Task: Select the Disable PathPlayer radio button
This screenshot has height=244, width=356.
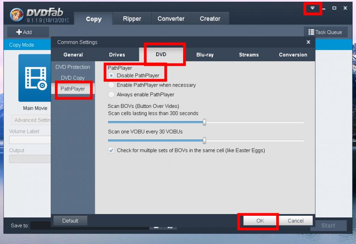Action: (111, 75)
